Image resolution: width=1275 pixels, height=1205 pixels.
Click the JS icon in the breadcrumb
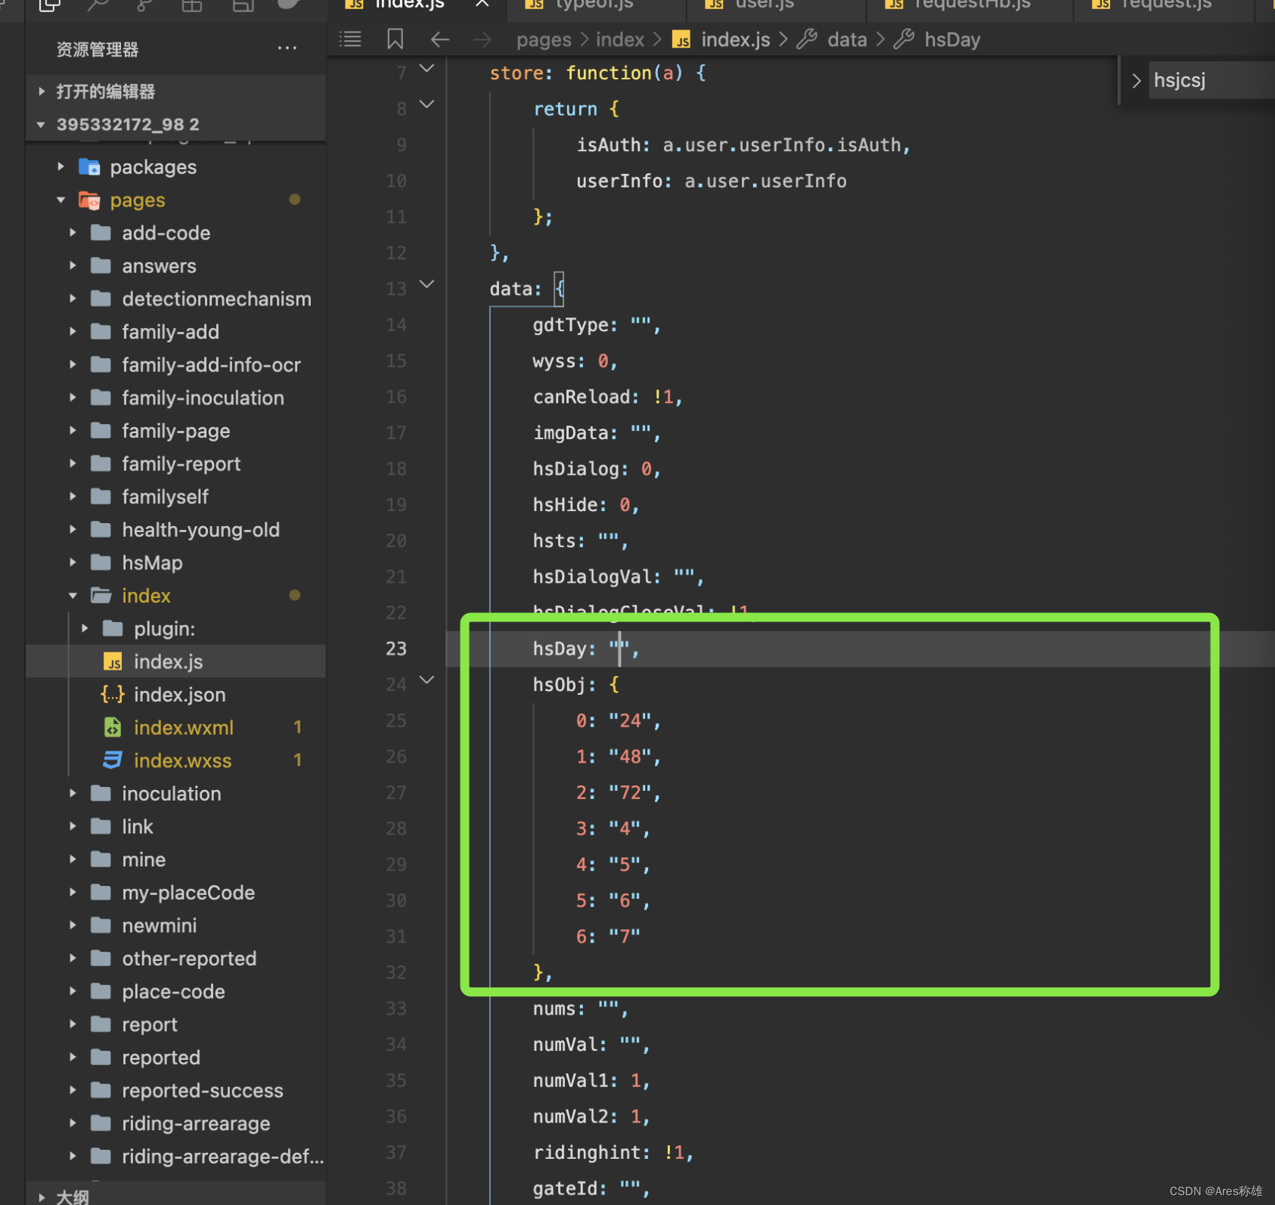pos(681,40)
